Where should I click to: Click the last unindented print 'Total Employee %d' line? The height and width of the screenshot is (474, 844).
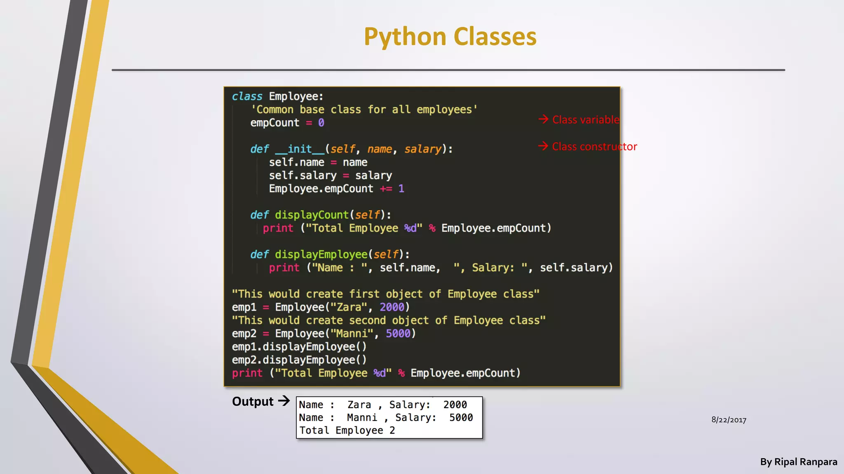[376, 373]
